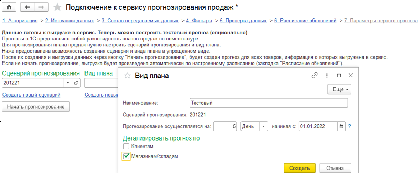Click the open-form icon beside scenario field
Viewport: 419px width, 176px height.
76,83
